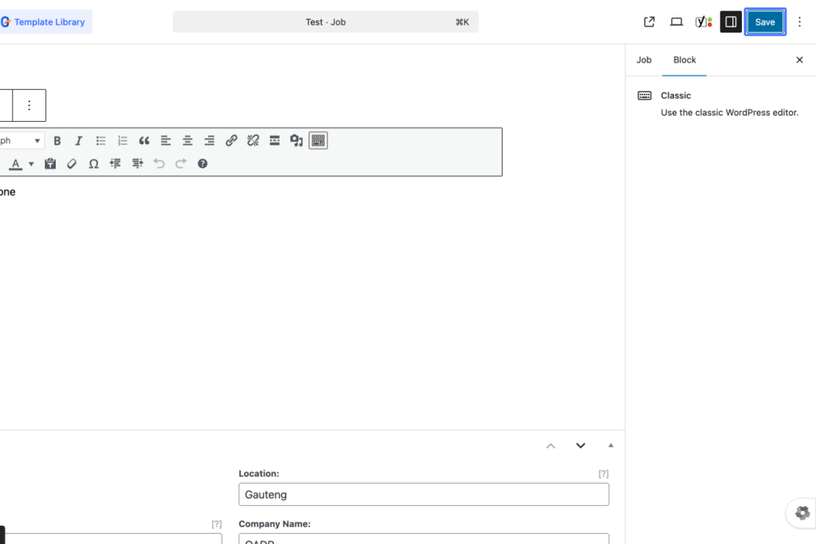Open the Test · Job command palette bar

[x=325, y=22]
